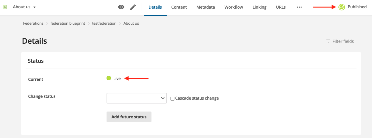
Task: Open the Workflow tab
Action: (x=234, y=7)
